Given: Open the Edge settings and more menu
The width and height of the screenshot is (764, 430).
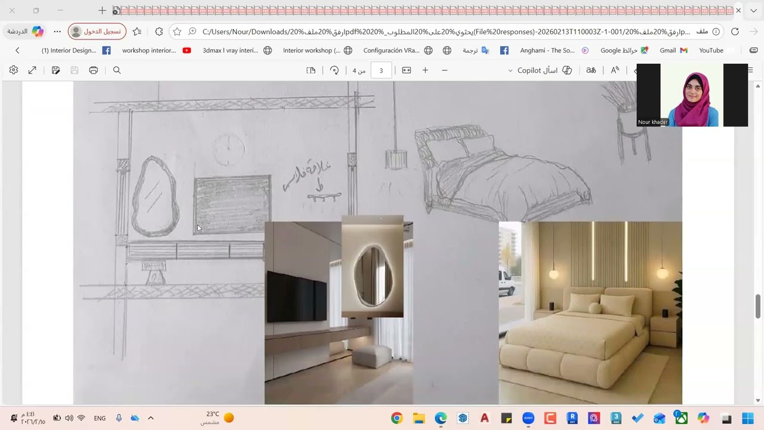Looking at the screenshot, I should (57, 31).
